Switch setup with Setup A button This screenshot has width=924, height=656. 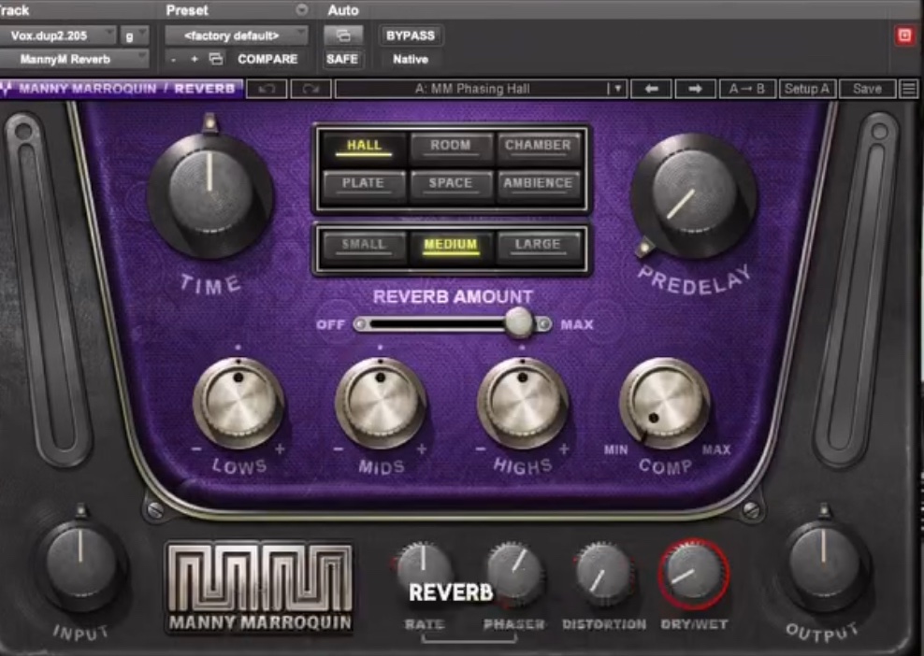tap(807, 89)
